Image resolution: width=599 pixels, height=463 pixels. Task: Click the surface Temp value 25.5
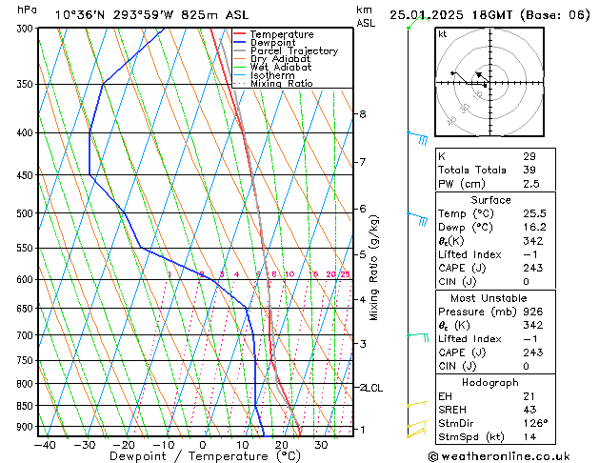(534, 213)
